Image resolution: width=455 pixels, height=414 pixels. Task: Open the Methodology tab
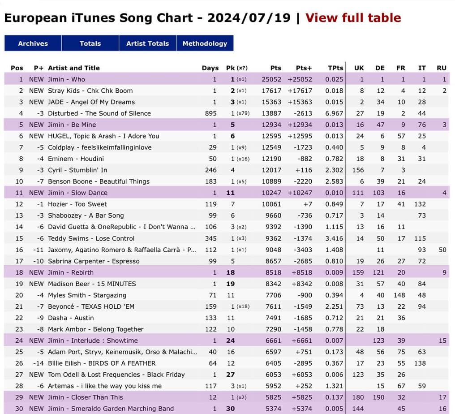pos(205,43)
